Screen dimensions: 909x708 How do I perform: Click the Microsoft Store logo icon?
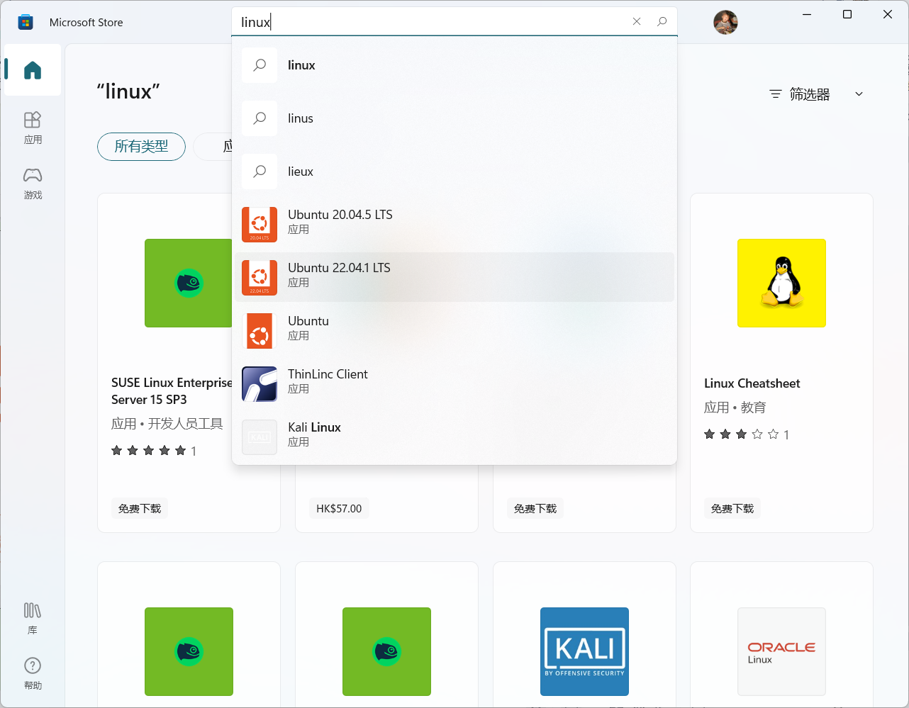click(x=26, y=22)
